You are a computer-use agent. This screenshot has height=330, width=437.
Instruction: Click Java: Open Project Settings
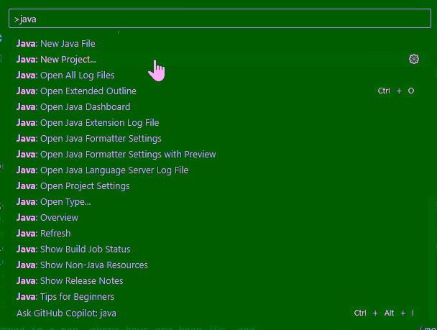coord(73,186)
